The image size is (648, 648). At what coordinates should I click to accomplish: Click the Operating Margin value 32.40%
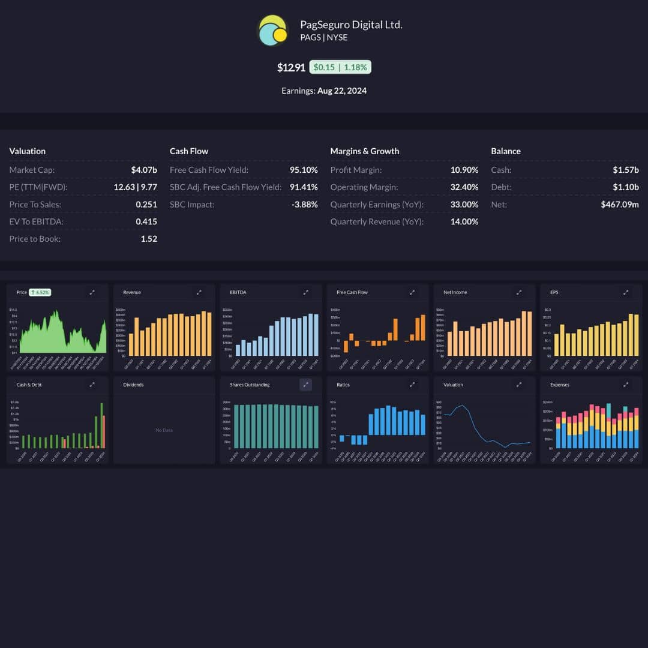point(464,187)
